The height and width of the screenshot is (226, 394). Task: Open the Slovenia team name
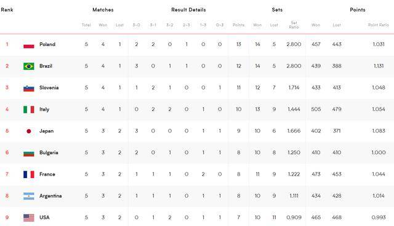click(x=49, y=87)
